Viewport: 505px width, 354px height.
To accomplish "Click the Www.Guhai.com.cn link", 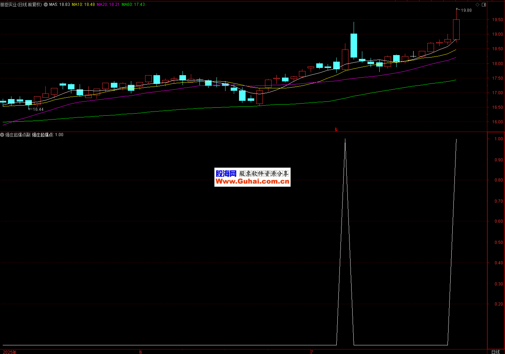I will coord(252,182).
